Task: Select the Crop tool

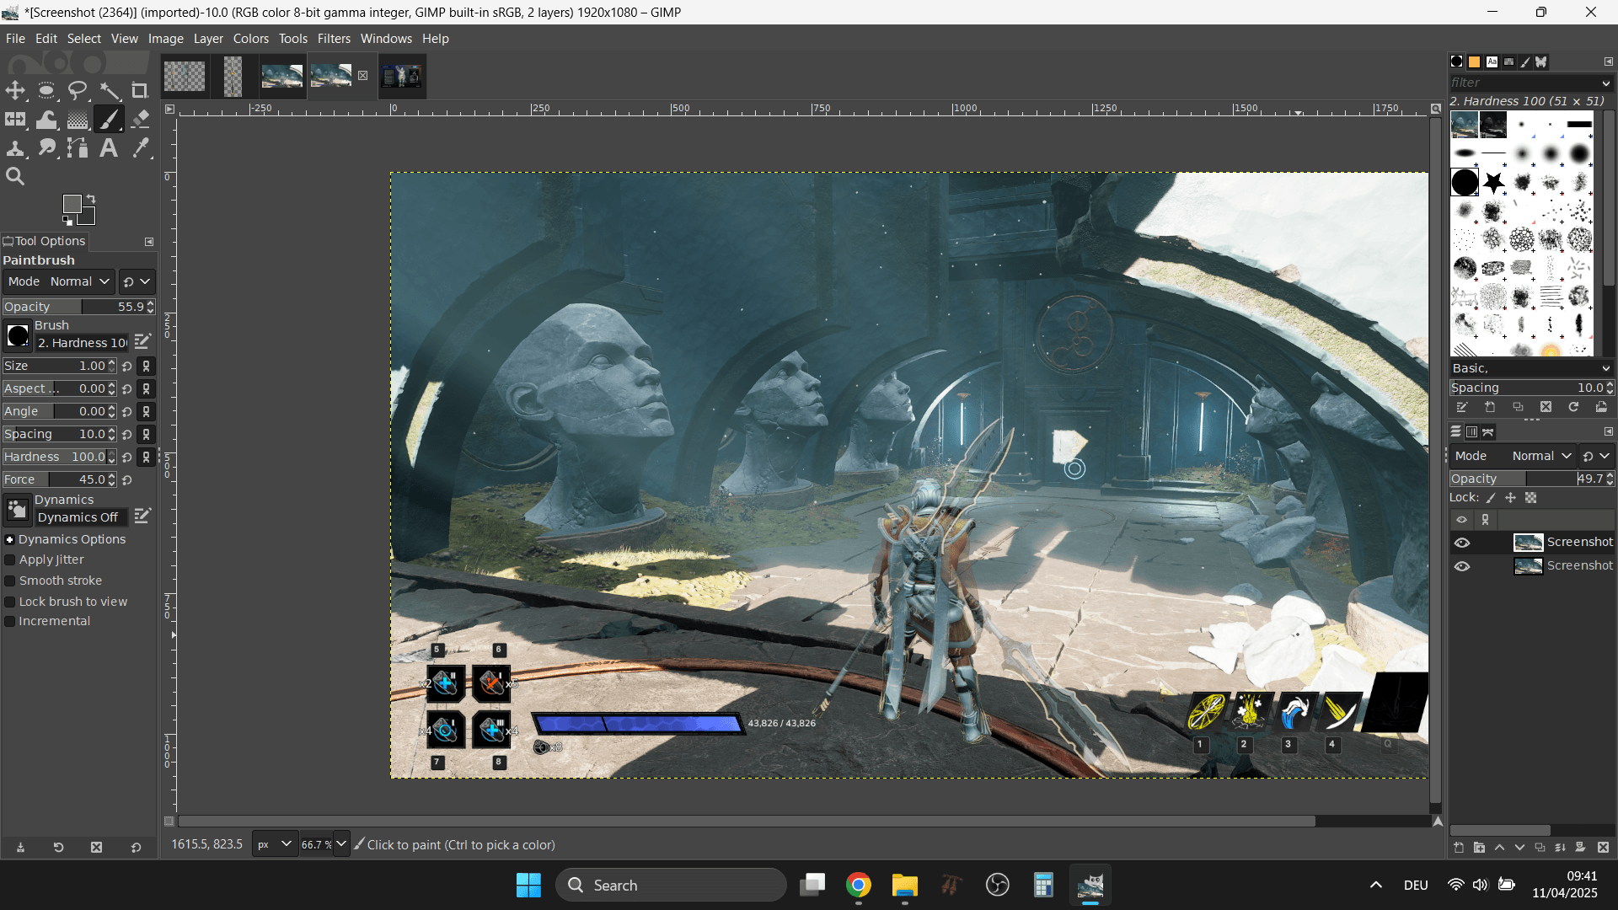Action: [140, 91]
